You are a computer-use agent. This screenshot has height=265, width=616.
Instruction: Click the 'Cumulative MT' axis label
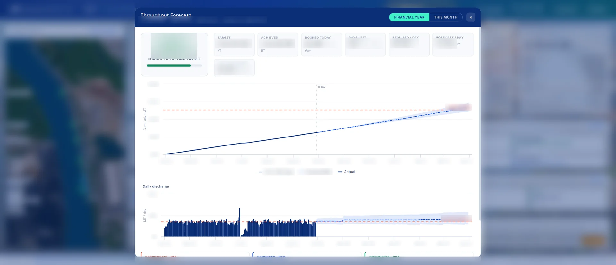(145, 119)
